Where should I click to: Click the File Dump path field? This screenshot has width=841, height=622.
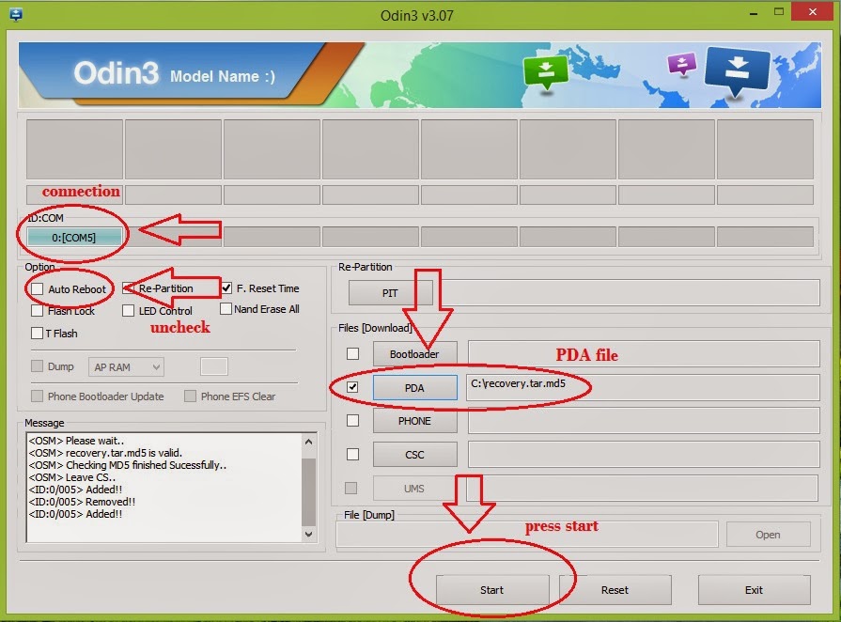tap(527, 534)
